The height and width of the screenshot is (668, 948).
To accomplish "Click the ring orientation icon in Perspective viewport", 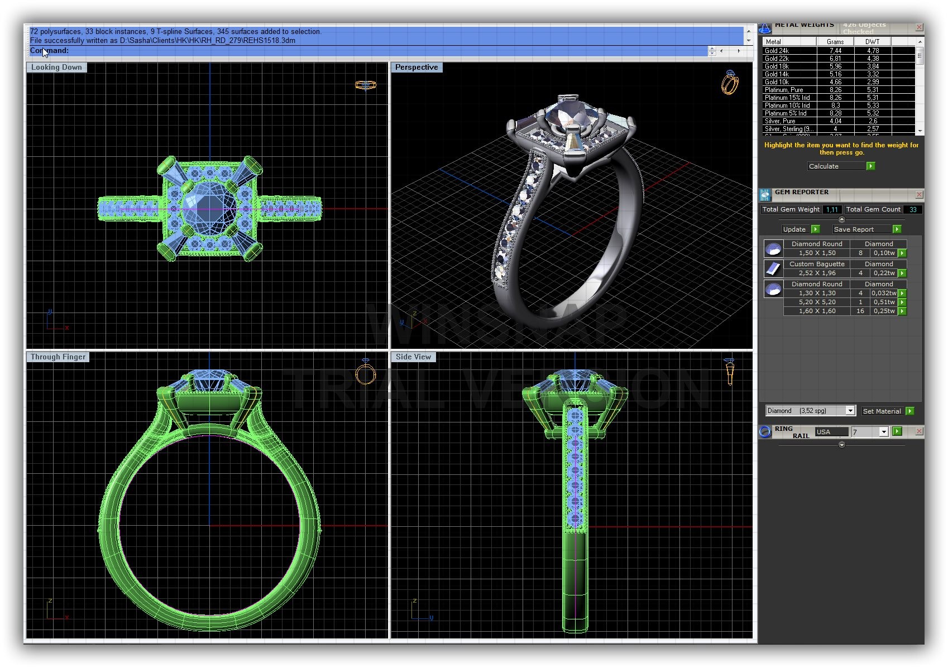I will tap(730, 83).
